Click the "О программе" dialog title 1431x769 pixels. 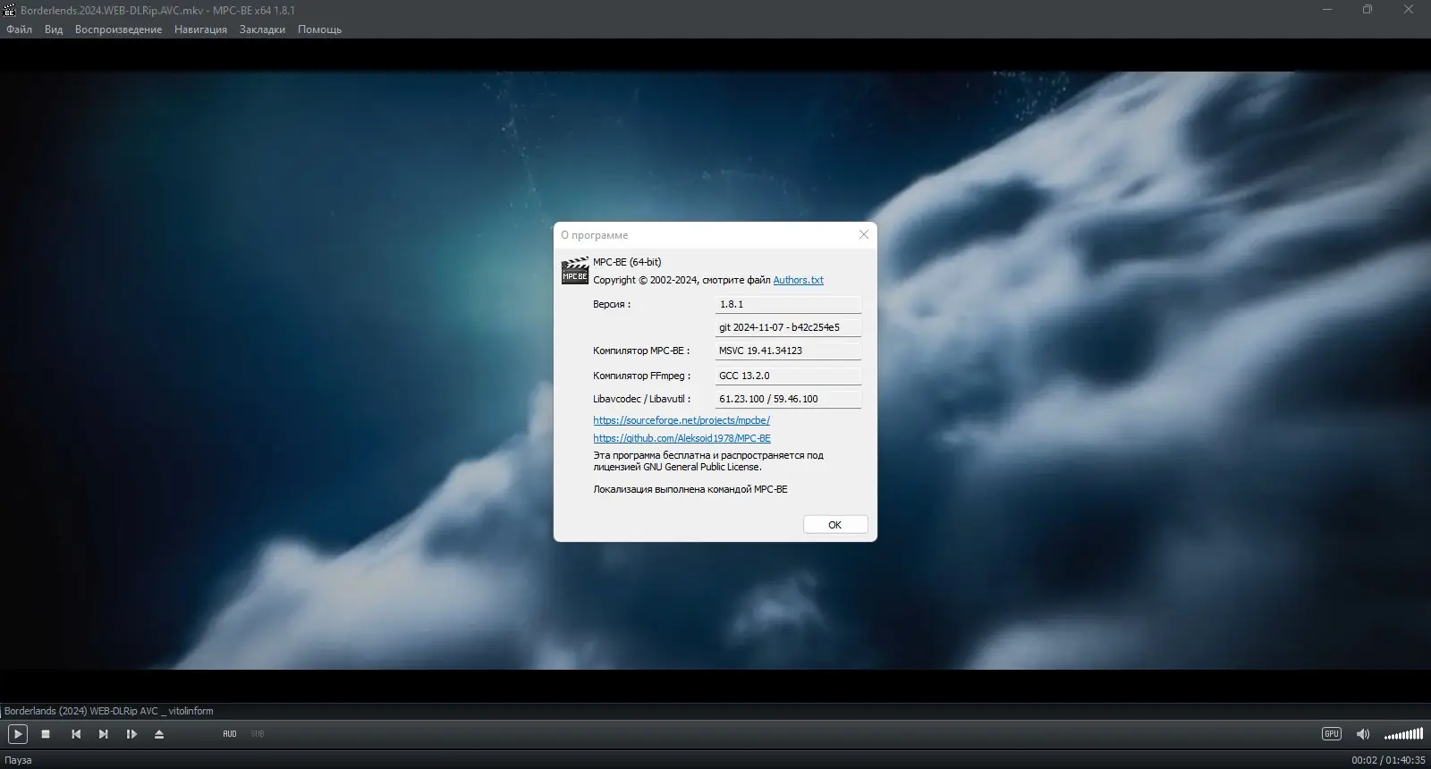tap(595, 235)
